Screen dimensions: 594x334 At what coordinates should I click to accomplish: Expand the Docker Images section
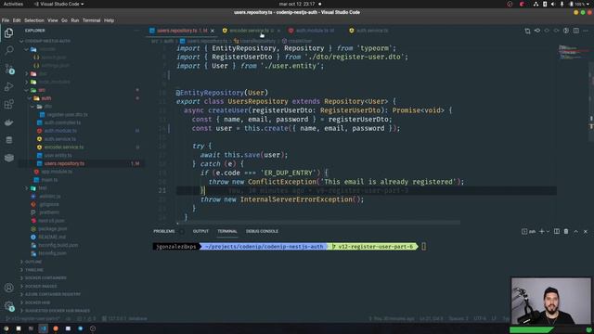pos(41,287)
